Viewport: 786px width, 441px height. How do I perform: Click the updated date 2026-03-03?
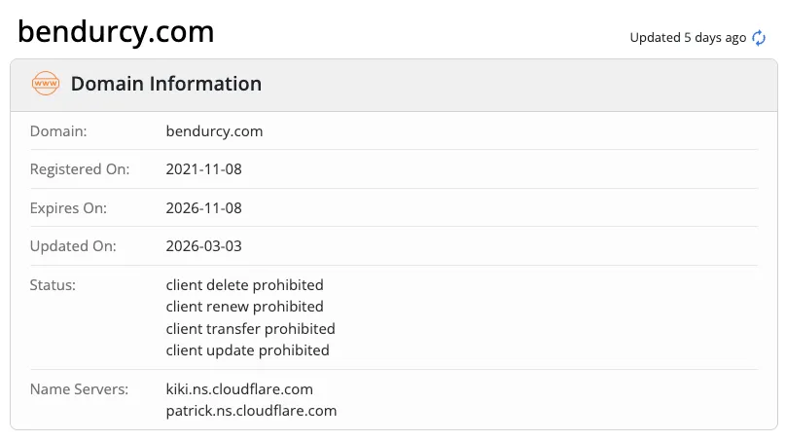203,246
